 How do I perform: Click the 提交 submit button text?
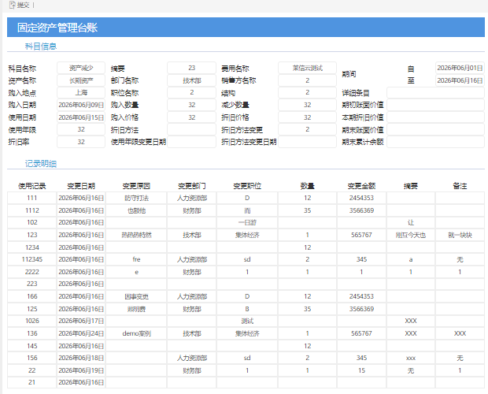click(x=24, y=6)
